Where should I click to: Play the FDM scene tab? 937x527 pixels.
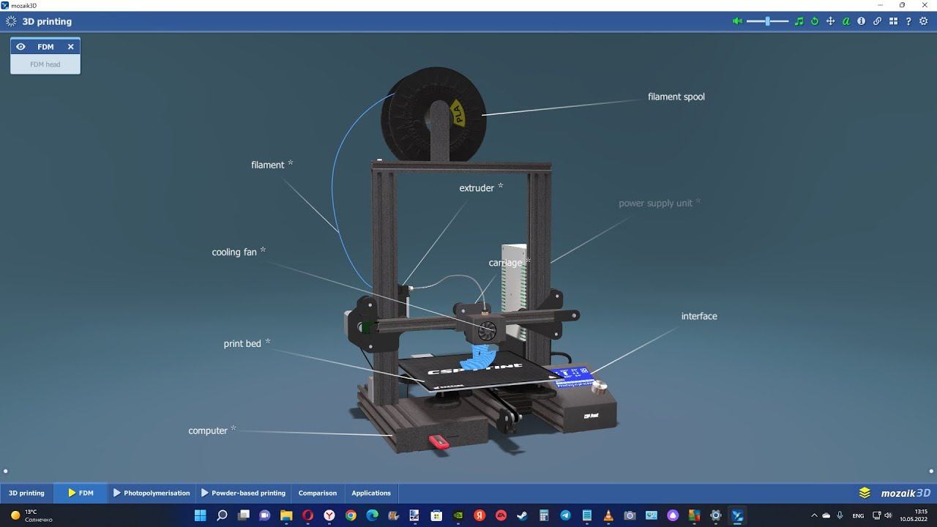pyautogui.click(x=81, y=493)
